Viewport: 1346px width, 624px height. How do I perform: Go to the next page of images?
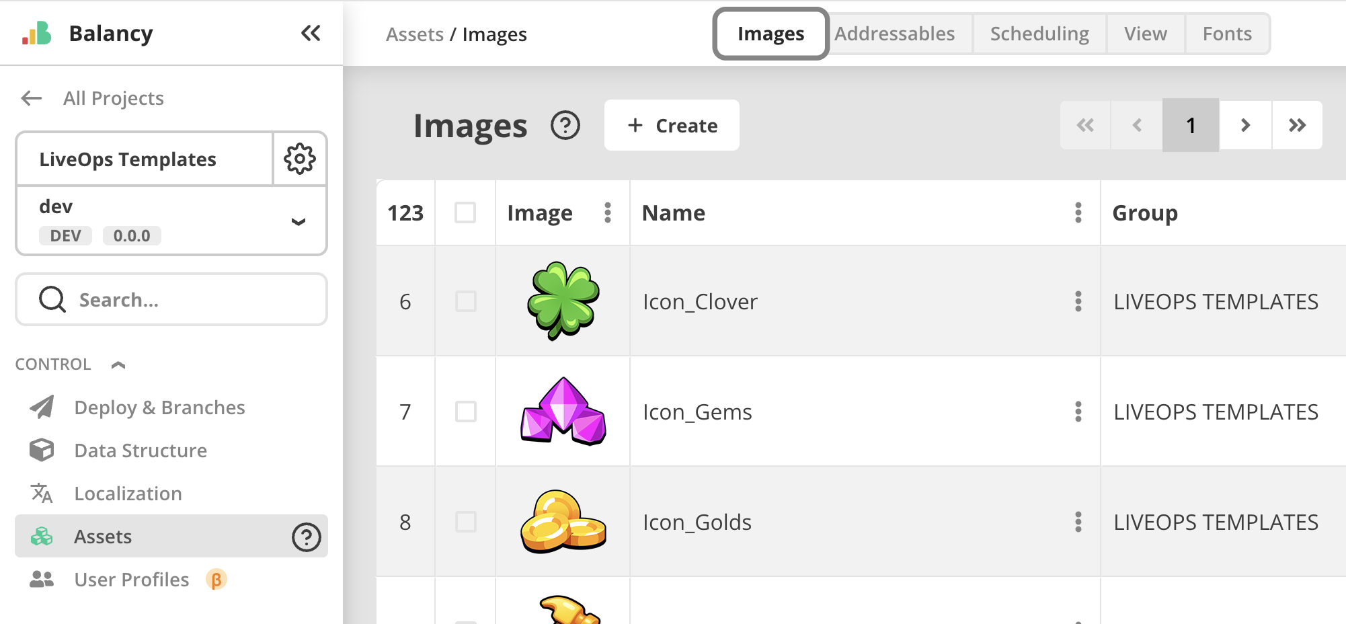pos(1245,125)
